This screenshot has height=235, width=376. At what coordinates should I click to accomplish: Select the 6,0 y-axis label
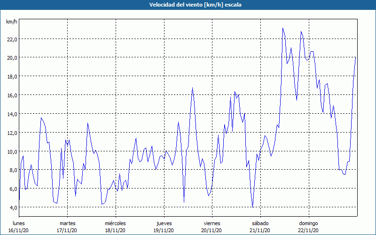14,189
